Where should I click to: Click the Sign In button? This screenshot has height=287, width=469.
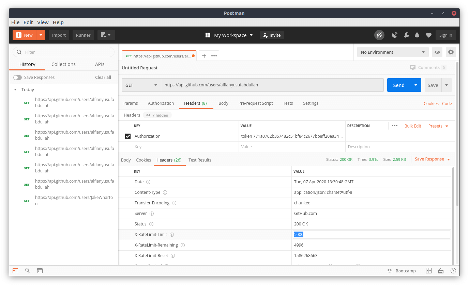coord(445,35)
